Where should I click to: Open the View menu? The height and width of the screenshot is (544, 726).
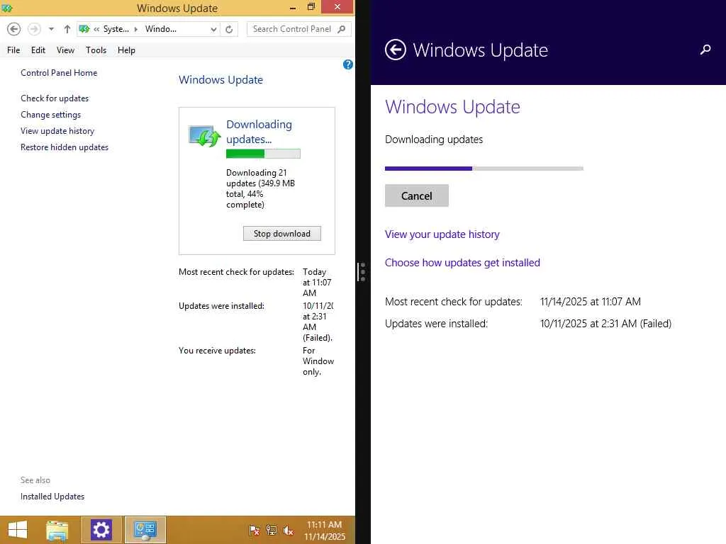click(65, 50)
